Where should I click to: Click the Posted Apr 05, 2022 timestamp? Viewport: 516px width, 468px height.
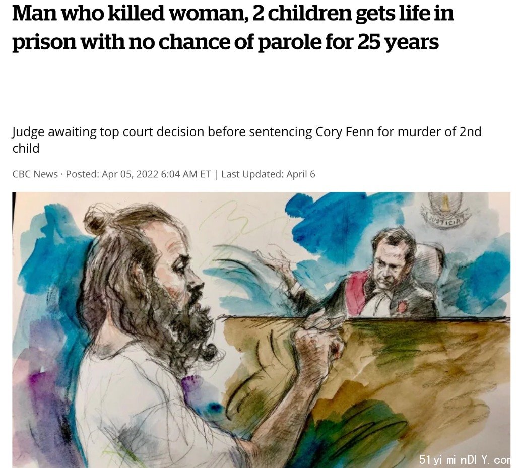point(138,174)
